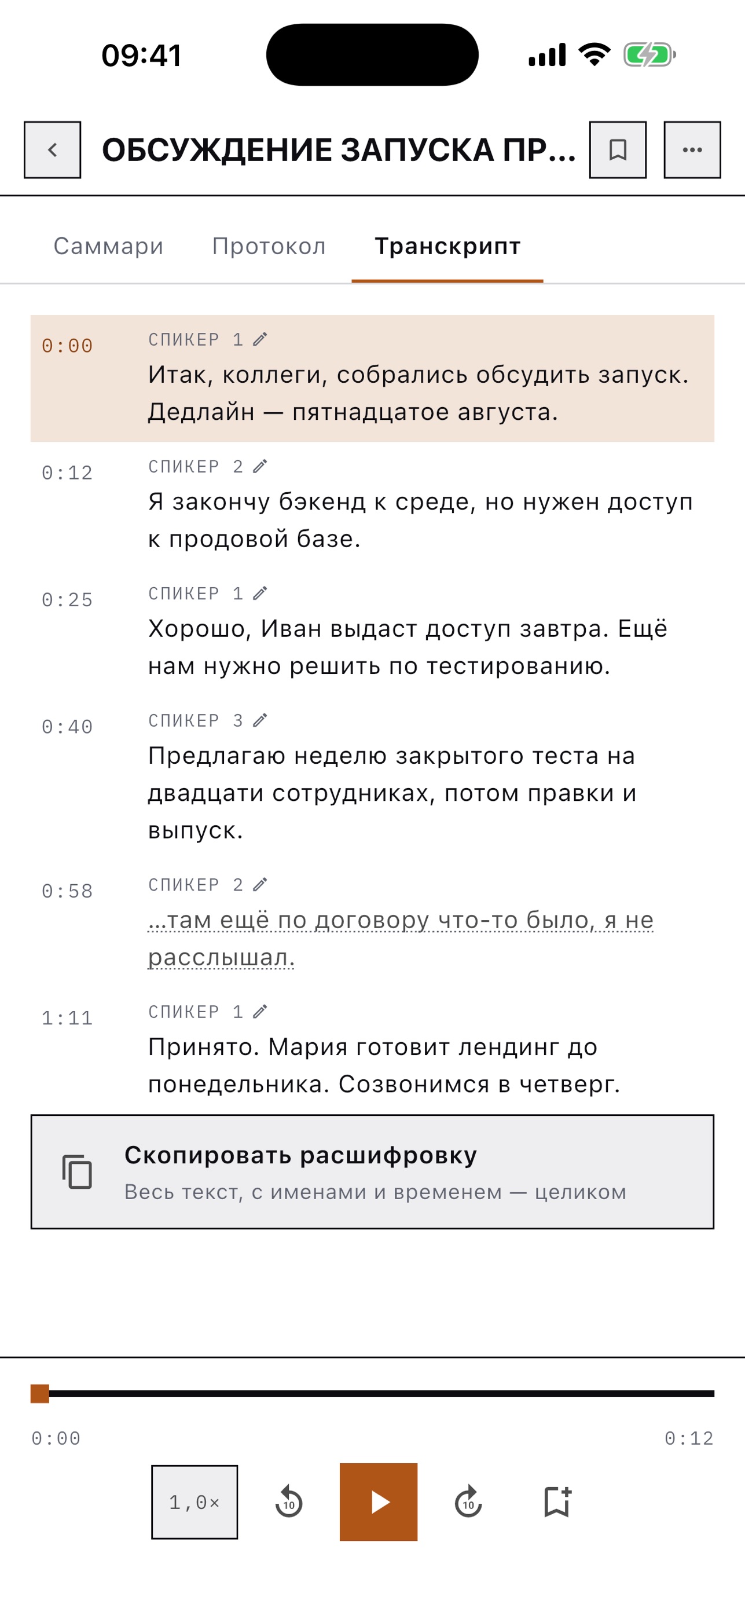Change playback speed 1,0×
The width and height of the screenshot is (745, 1619).
[x=194, y=1502]
